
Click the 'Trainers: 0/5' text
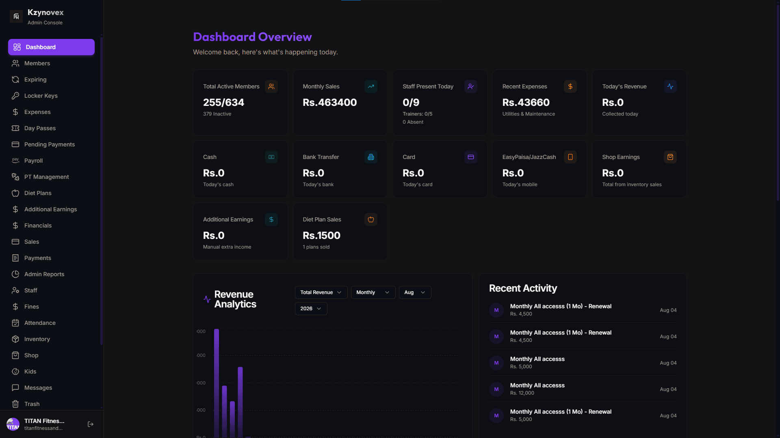click(417, 114)
